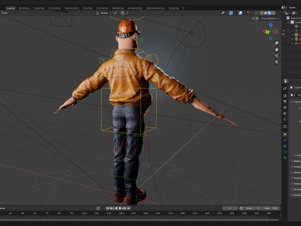Click the timeline horizontal scrollbar
Image resolution: width=301 pixels, height=226 pixels.
139,220
